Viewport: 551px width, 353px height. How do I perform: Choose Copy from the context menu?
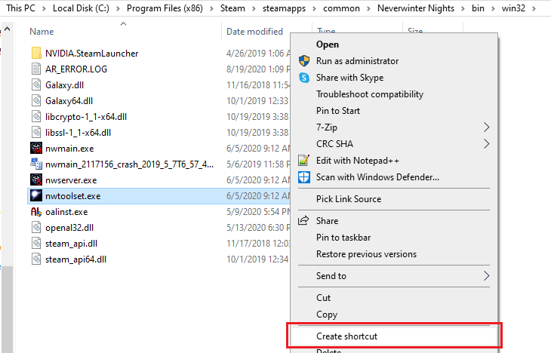(327, 315)
